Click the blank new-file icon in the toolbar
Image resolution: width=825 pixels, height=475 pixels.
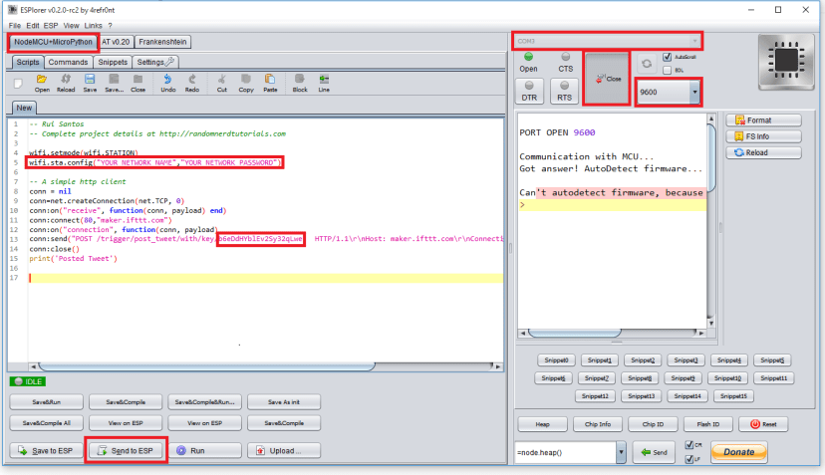pyautogui.click(x=18, y=83)
